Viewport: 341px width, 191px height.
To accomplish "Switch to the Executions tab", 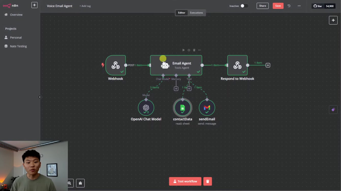I will click(x=196, y=13).
